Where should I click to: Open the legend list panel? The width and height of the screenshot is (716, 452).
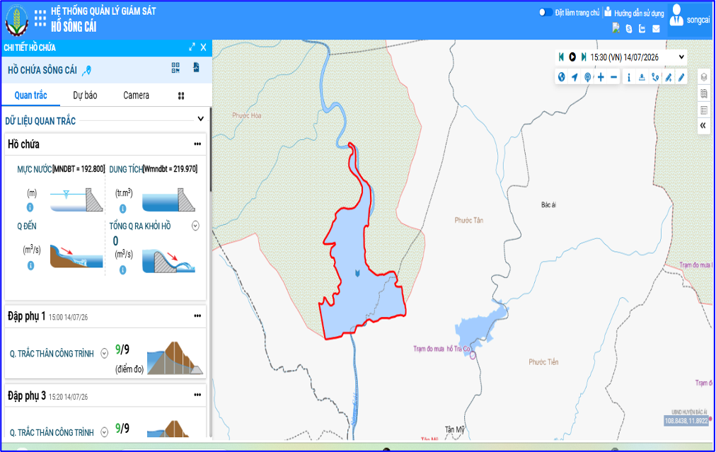[704, 110]
